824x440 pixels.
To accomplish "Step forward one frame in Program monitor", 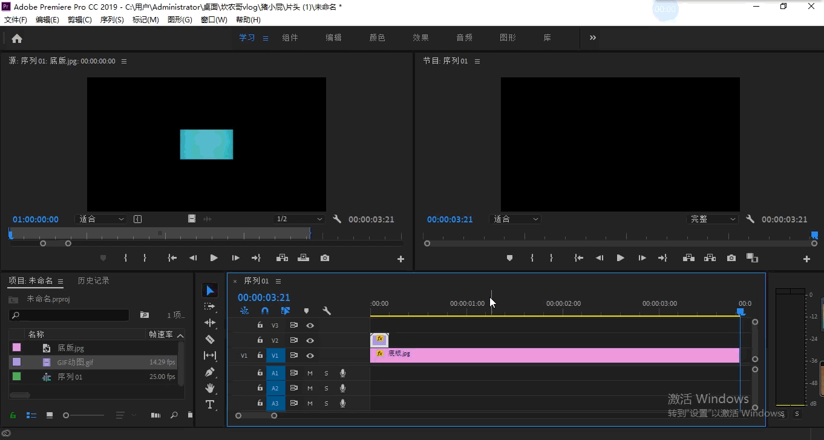I will (x=642, y=258).
